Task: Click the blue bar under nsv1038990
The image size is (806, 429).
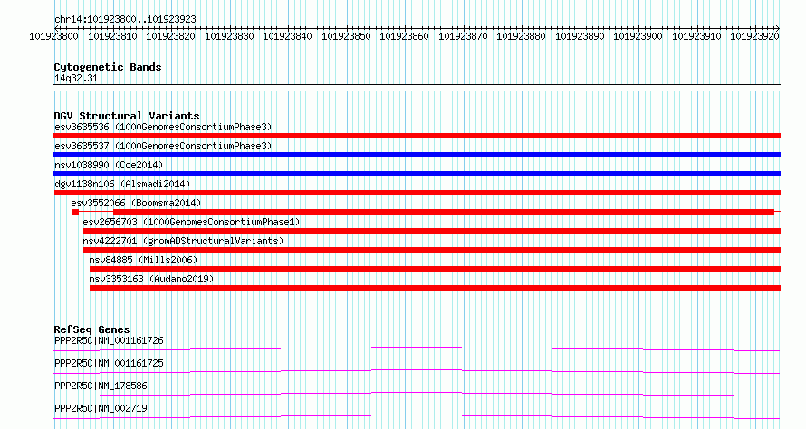Action: [417, 174]
